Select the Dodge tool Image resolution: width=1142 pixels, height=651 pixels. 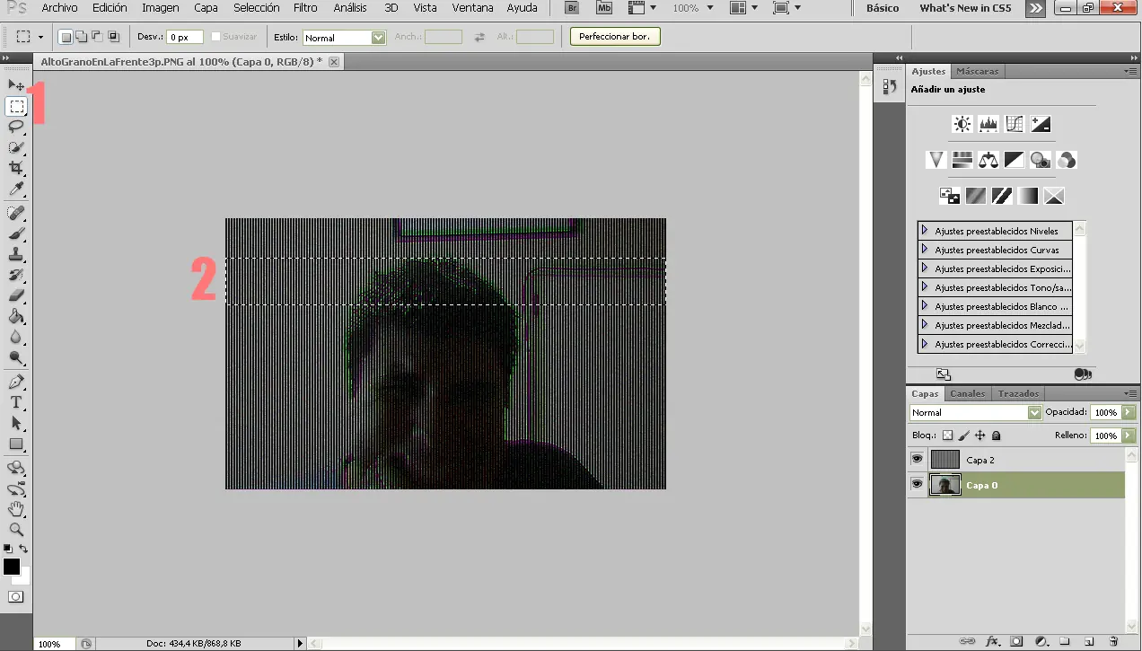(x=16, y=358)
